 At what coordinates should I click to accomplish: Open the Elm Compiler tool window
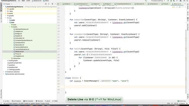28,101
